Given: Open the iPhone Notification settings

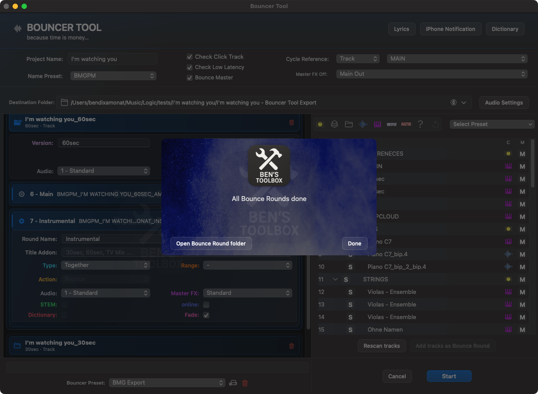Looking at the screenshot, I should (x=451, y=29).
